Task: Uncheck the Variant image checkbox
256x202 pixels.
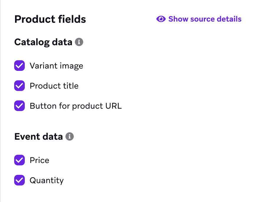Action: tap(19, 66)
